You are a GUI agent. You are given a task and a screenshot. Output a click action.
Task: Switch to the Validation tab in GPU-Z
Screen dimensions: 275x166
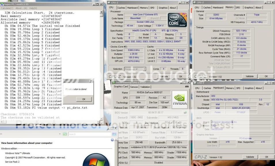pos(145,87)
